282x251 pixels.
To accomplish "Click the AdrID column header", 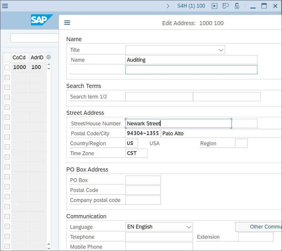I will pyautogui.click(x=37, y=58).
